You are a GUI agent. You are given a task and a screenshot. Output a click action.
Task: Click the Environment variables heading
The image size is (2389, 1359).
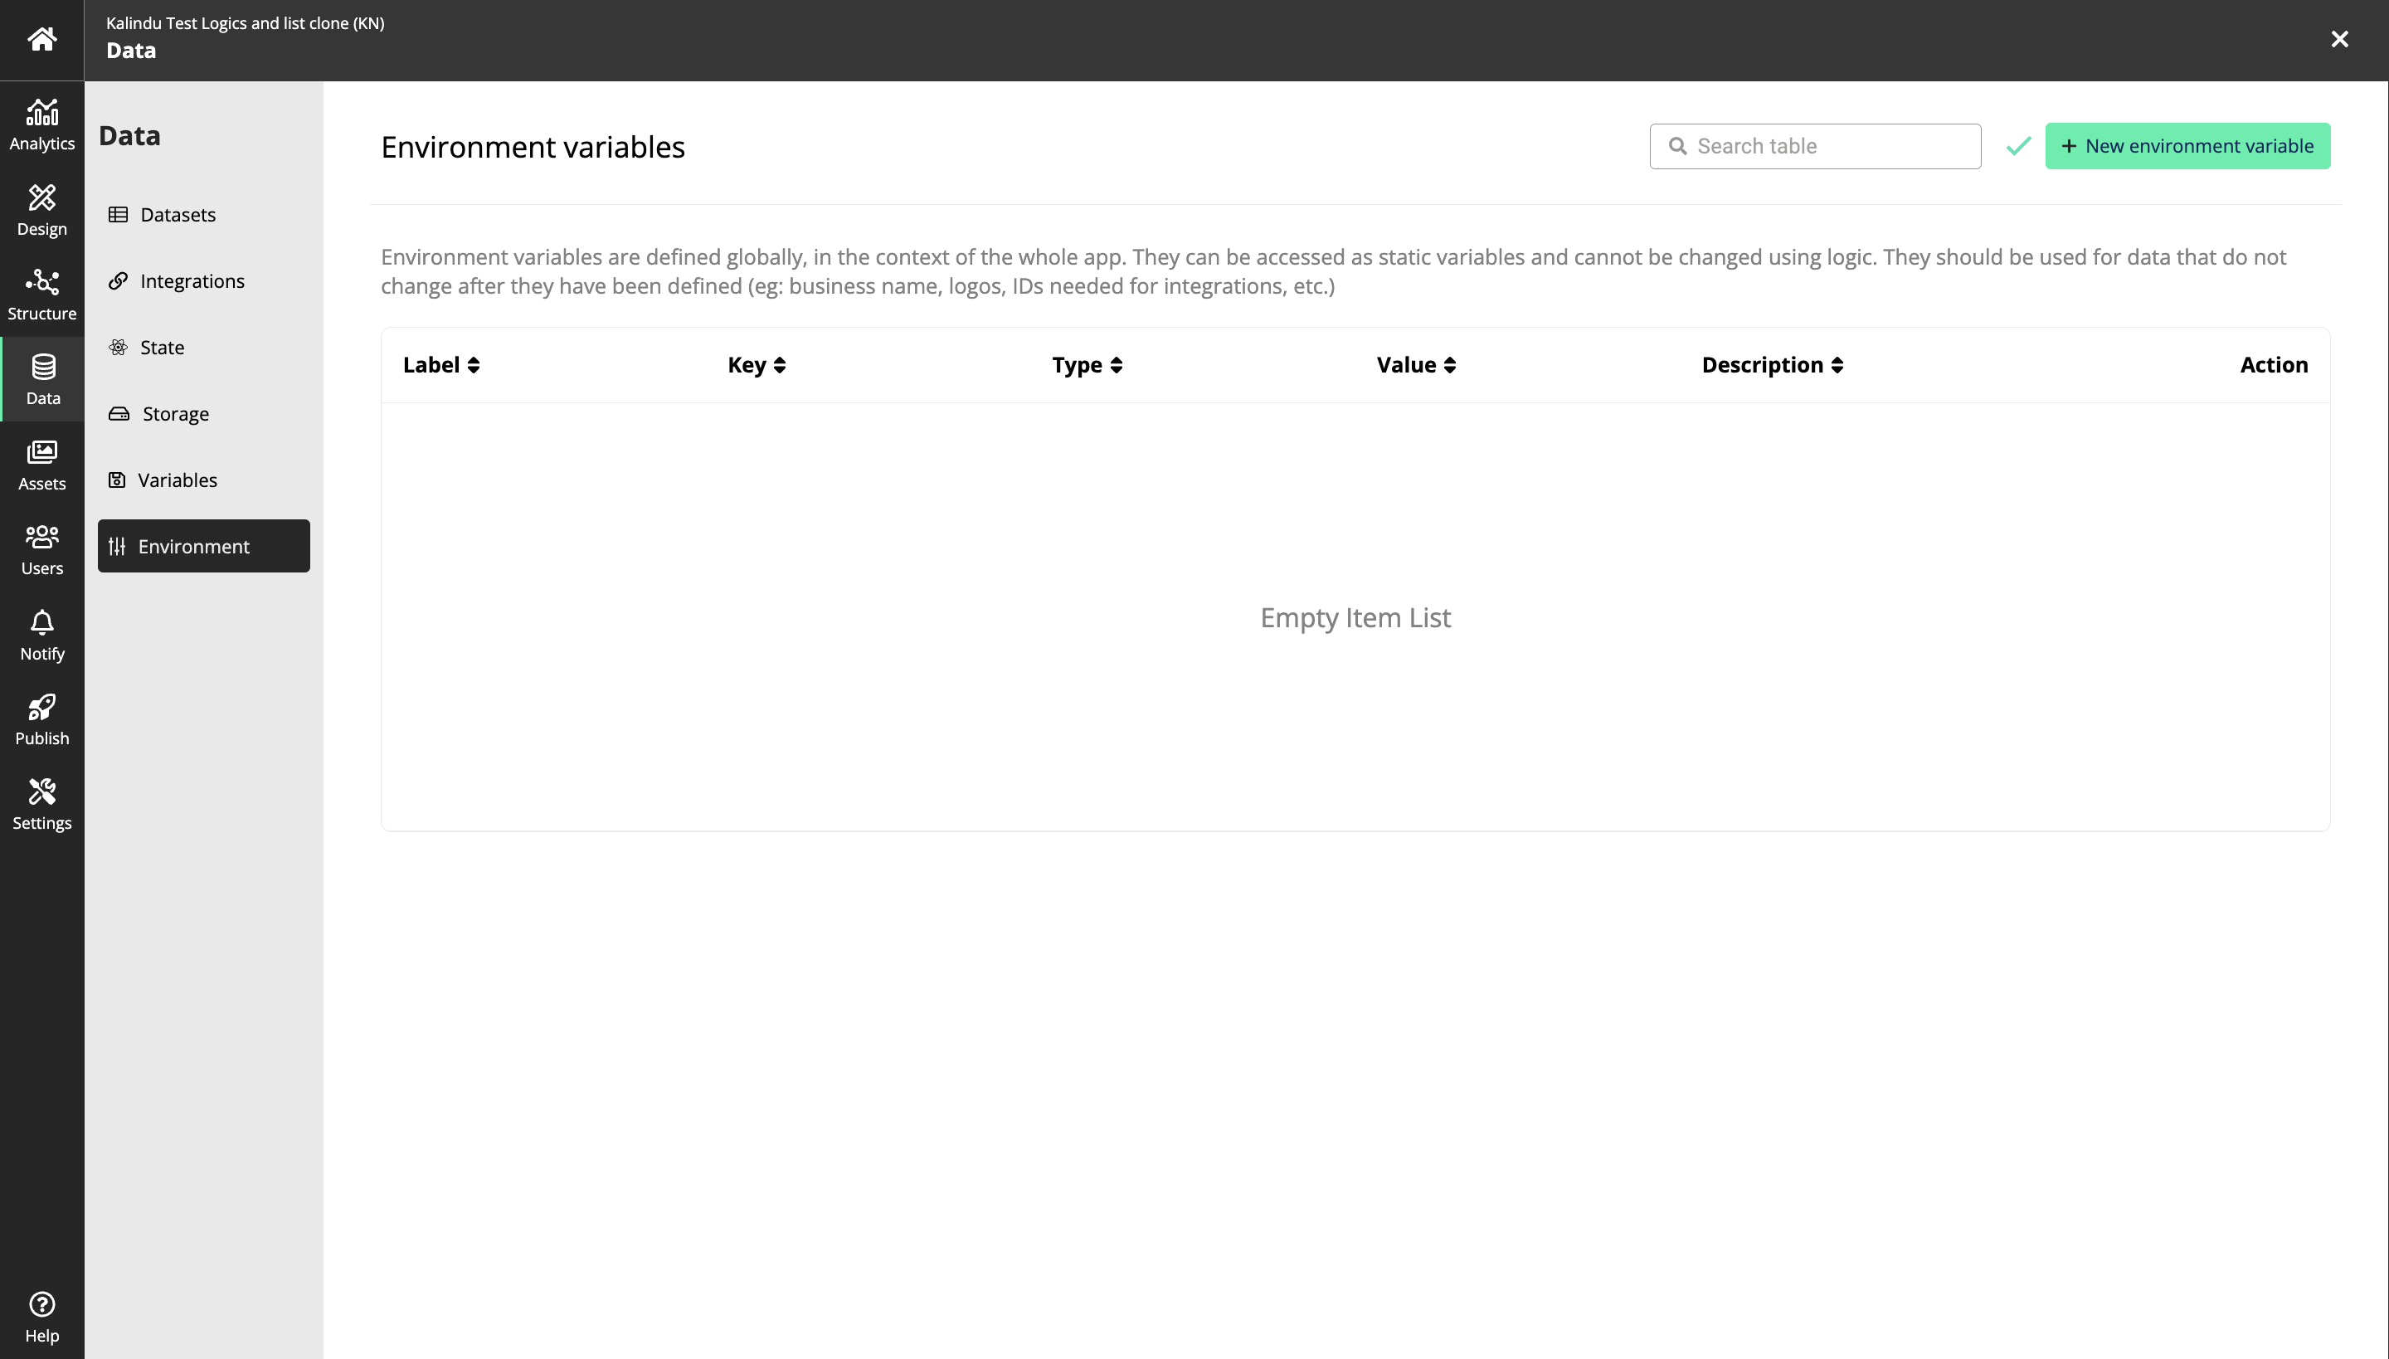coord(533,148)
